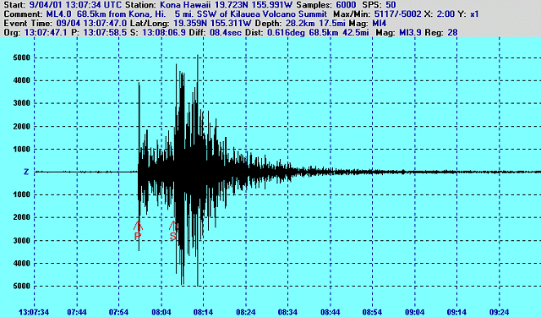Click the Samples value 6000
Screen dimensions: 541x317
(x=346, y=5)
